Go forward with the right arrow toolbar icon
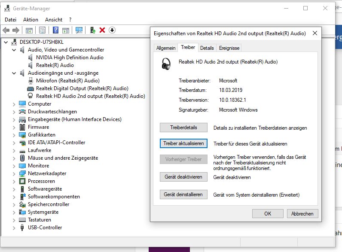Image resolution: width=342 pixels, height=252 pixels. pos(16,30)
